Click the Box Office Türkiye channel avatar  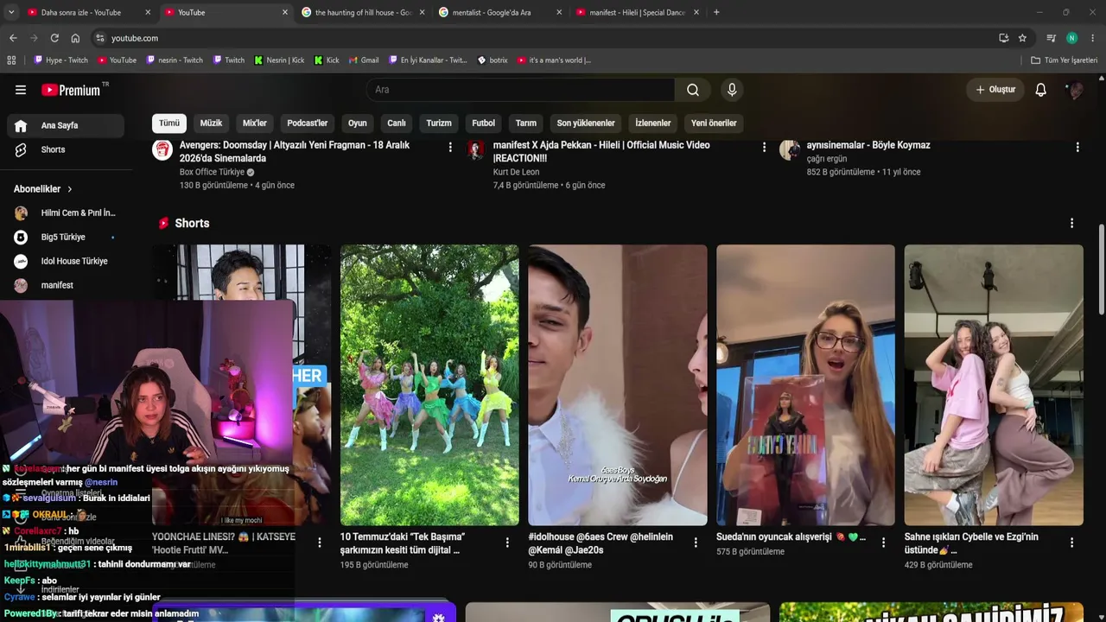coord(162,150)
